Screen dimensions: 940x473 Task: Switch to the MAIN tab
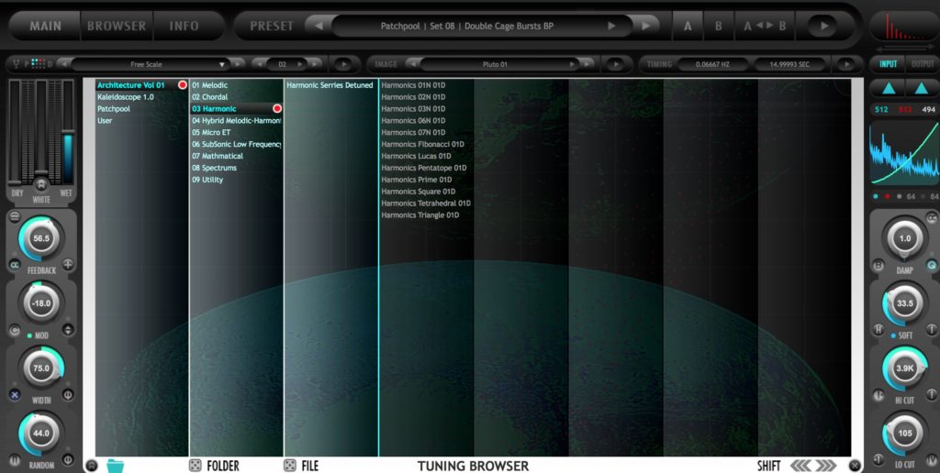coord(45,26)
